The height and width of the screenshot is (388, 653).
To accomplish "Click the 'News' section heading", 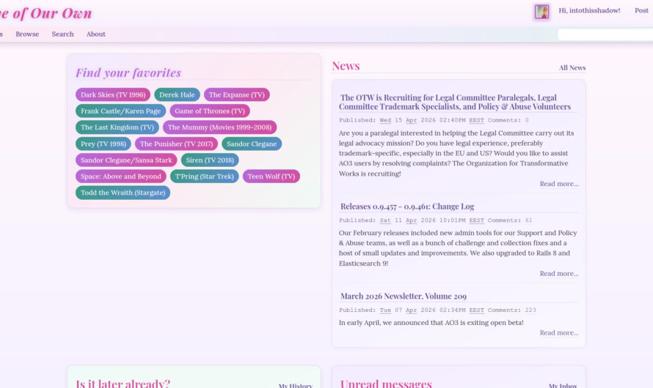I will click(346, 66).
